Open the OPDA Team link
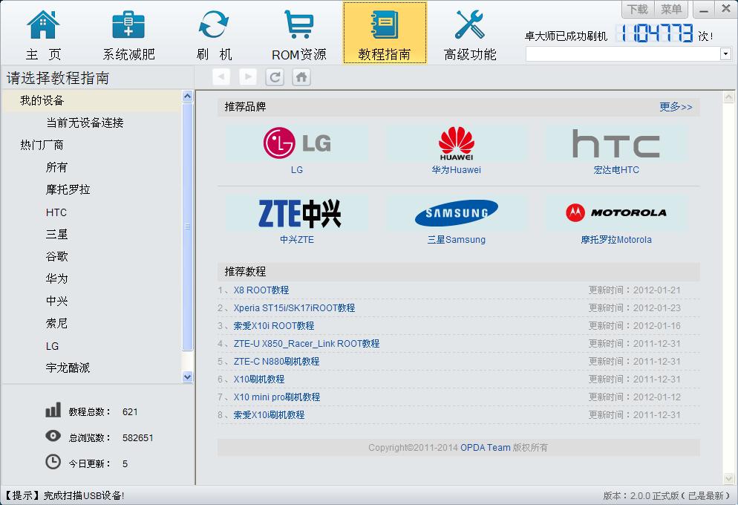738x505 pixels. [486, 448]
